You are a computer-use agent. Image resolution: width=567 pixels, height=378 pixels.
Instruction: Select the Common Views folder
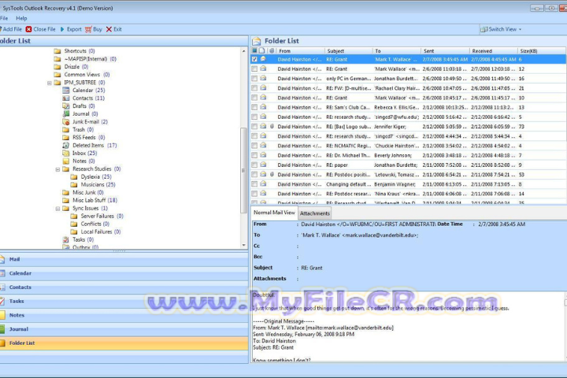coord(82,75)
